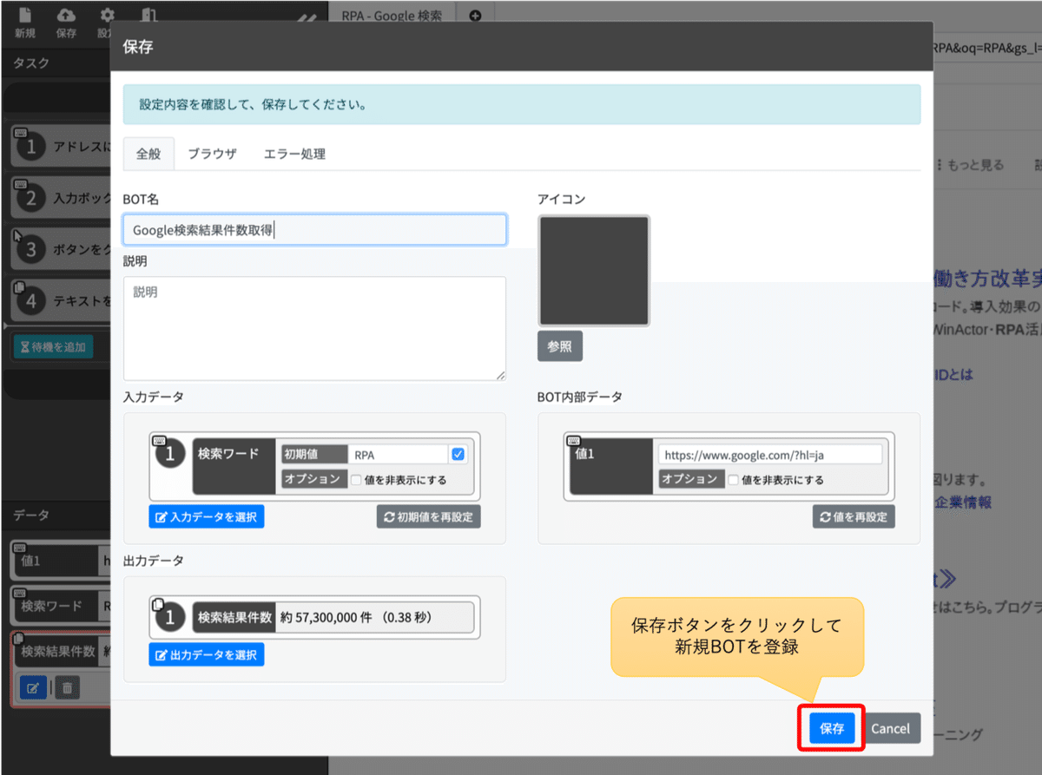The width and height of the screenshot is (1042, 775).
Task: Click the exit door icon in toolbar
Action: point(148,16)
